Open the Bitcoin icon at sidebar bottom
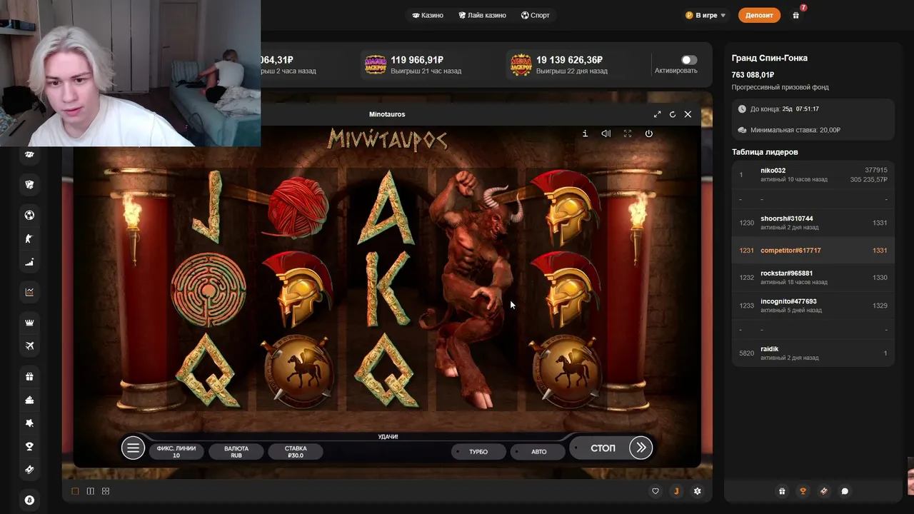Screen dimensions: 914x514 29,500
